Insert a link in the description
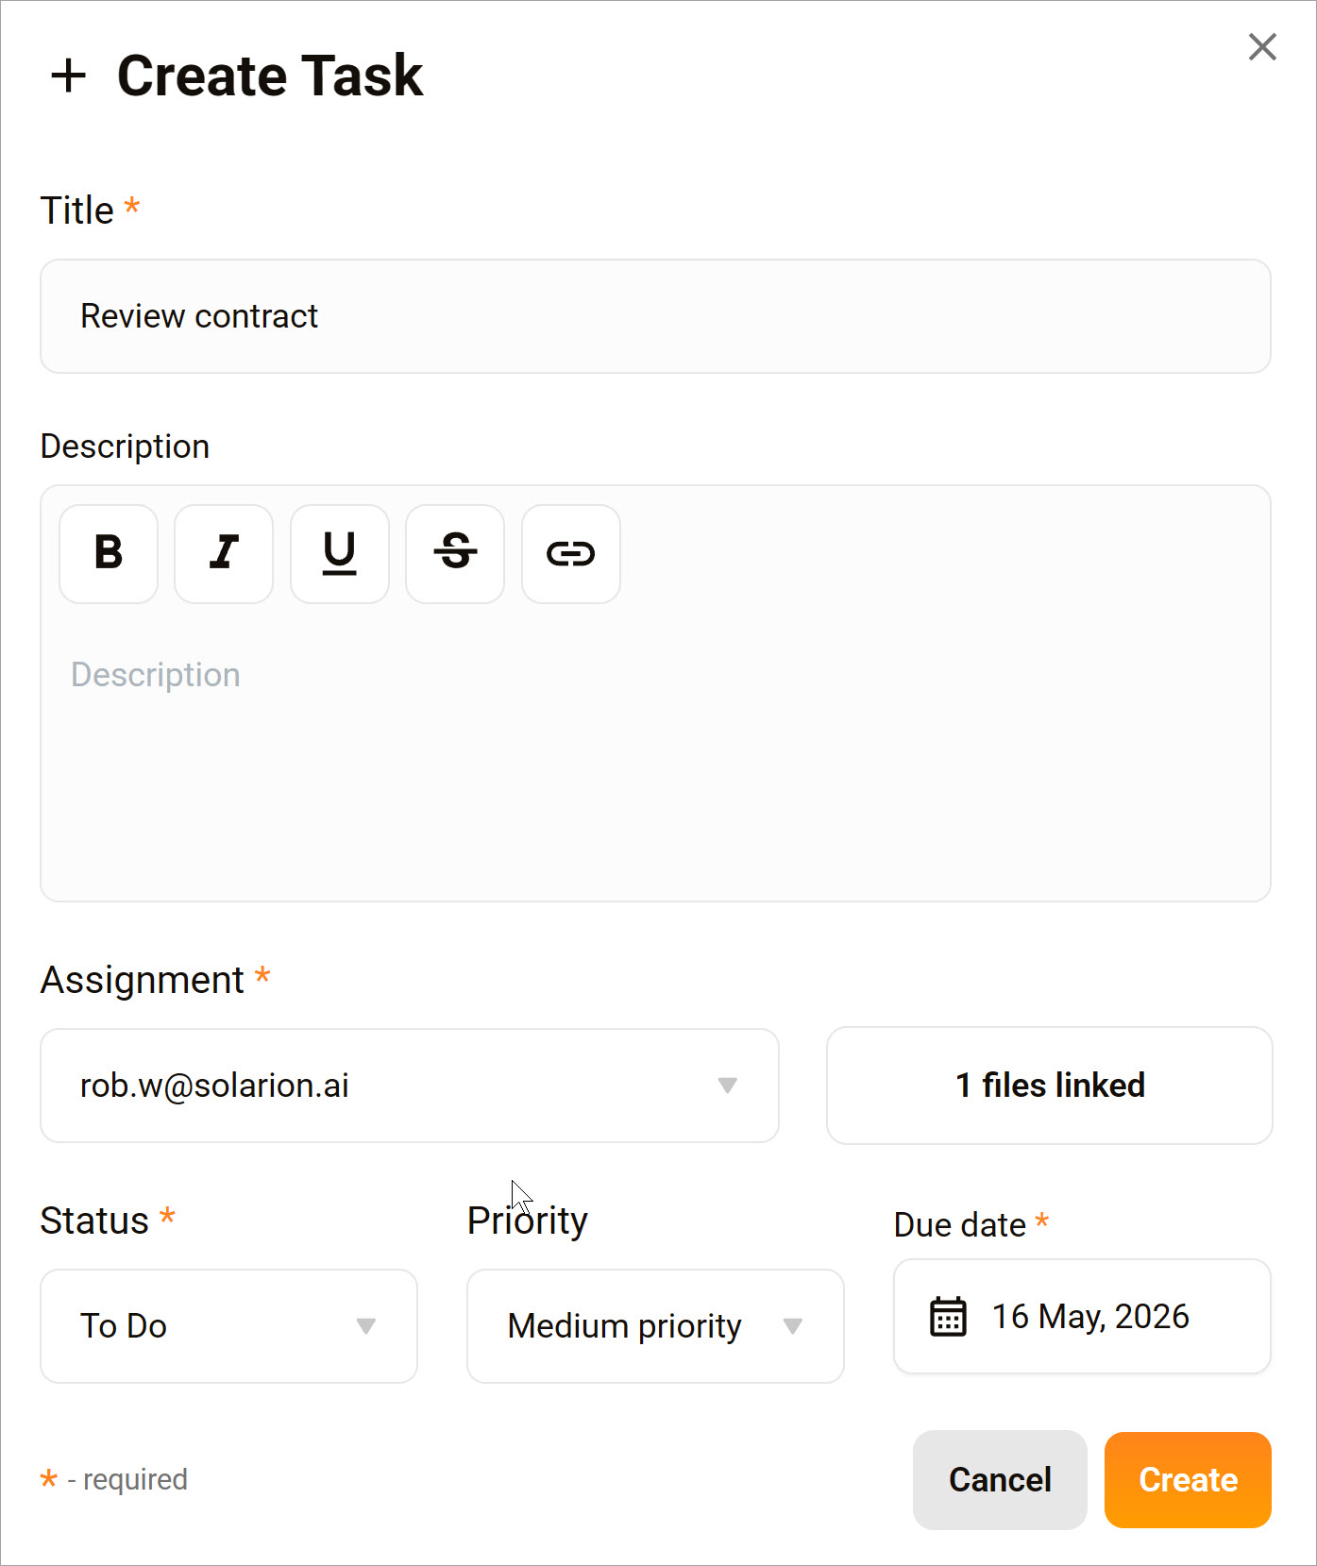The width and height of the screenshot is (1317, 1566). click(571, 553)
